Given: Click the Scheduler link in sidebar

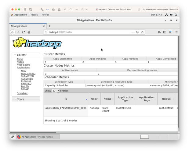Looking at the screenshot, I should [22, 93].
